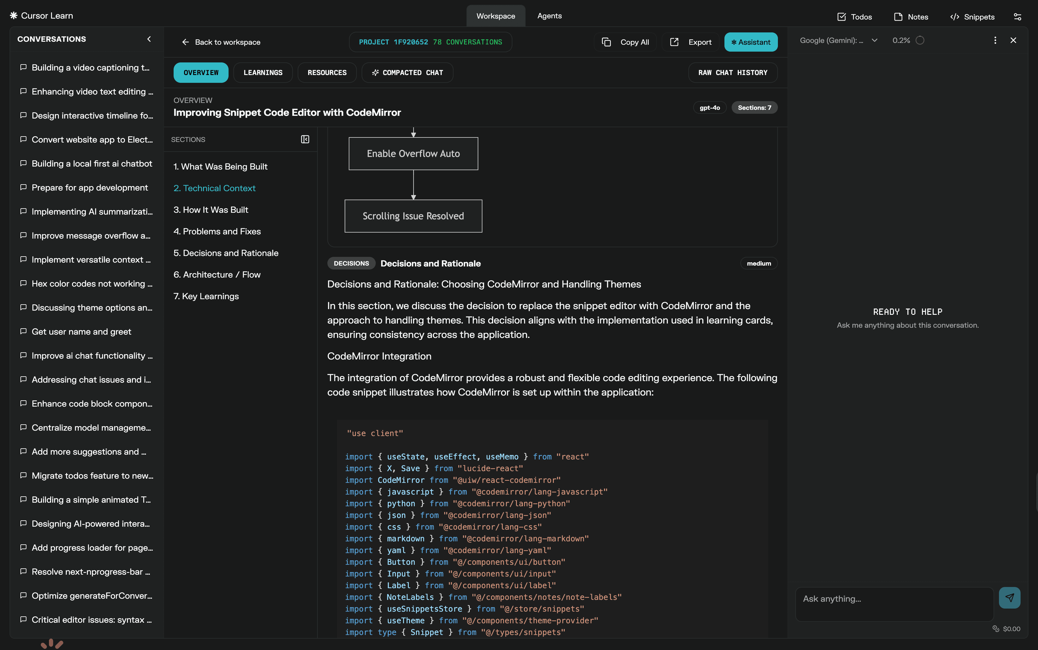Click the Ask anything input field
1038x650 pixels.
pos(894,603)
